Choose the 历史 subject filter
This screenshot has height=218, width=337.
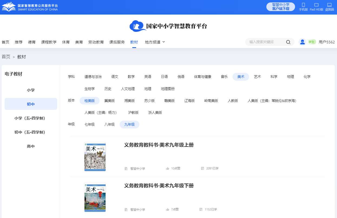[x=108, y=89]
